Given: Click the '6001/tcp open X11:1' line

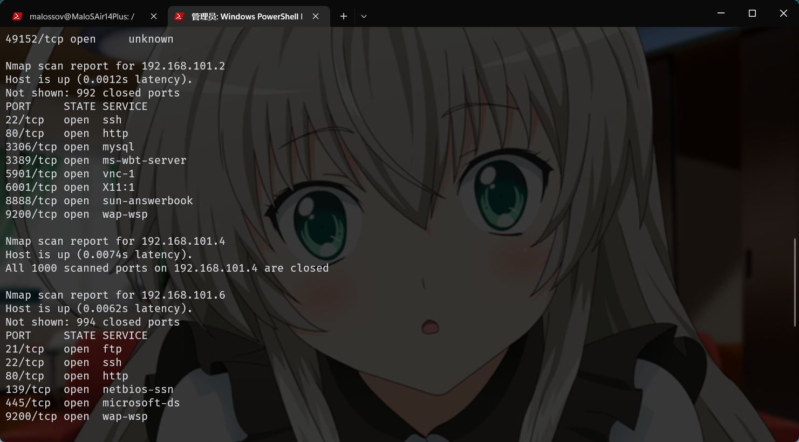Looking at the screenshot, I should pyautogui.click(x=70, y=187).
